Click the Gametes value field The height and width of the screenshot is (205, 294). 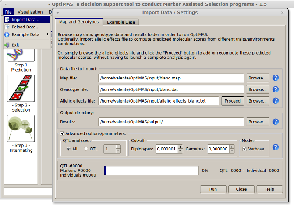point(218,149)
